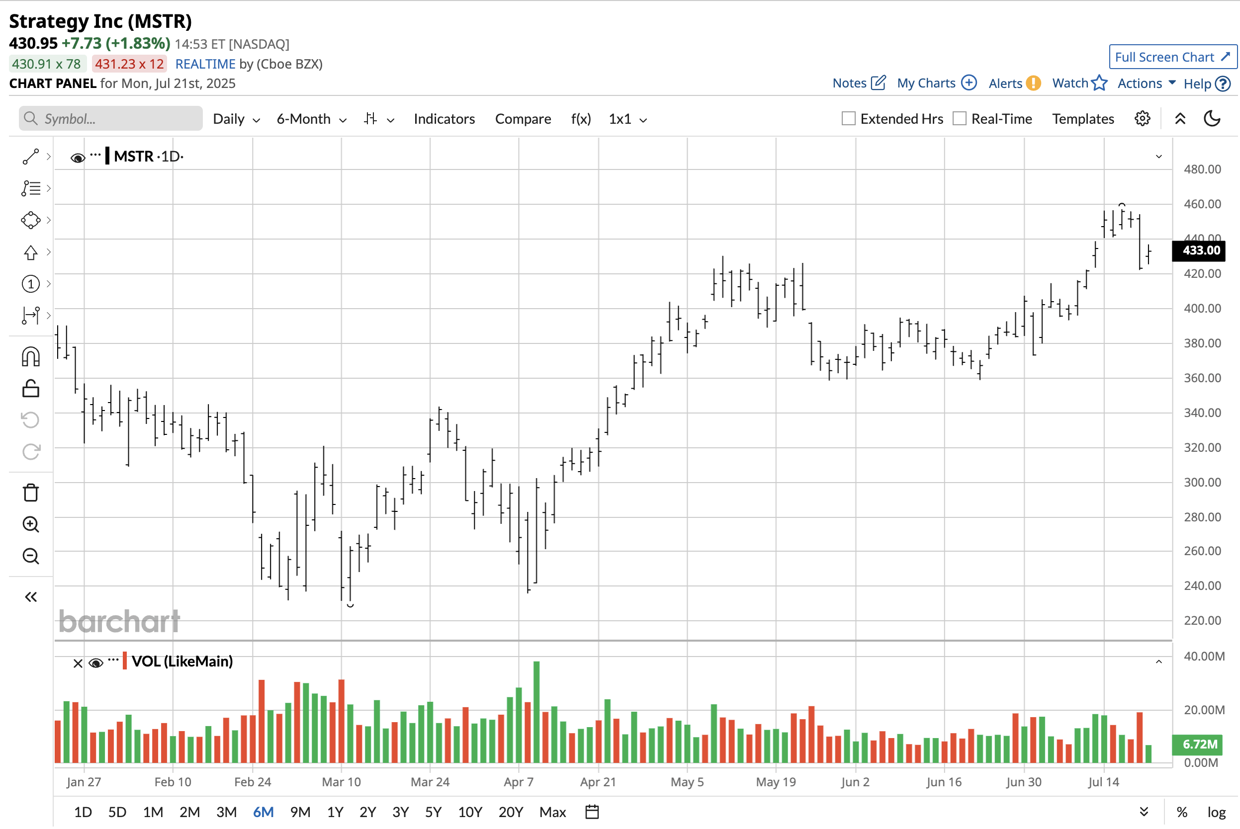Expand the shapes tool flyout arrow
Image resolution: width=1240 pixels, height=829 pixels.
[x=49, y=220]
